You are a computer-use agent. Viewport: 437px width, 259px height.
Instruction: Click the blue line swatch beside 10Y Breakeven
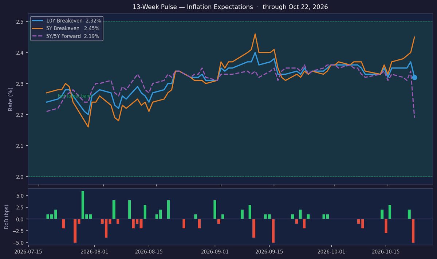pyautogui.click(x=38, y=21)
